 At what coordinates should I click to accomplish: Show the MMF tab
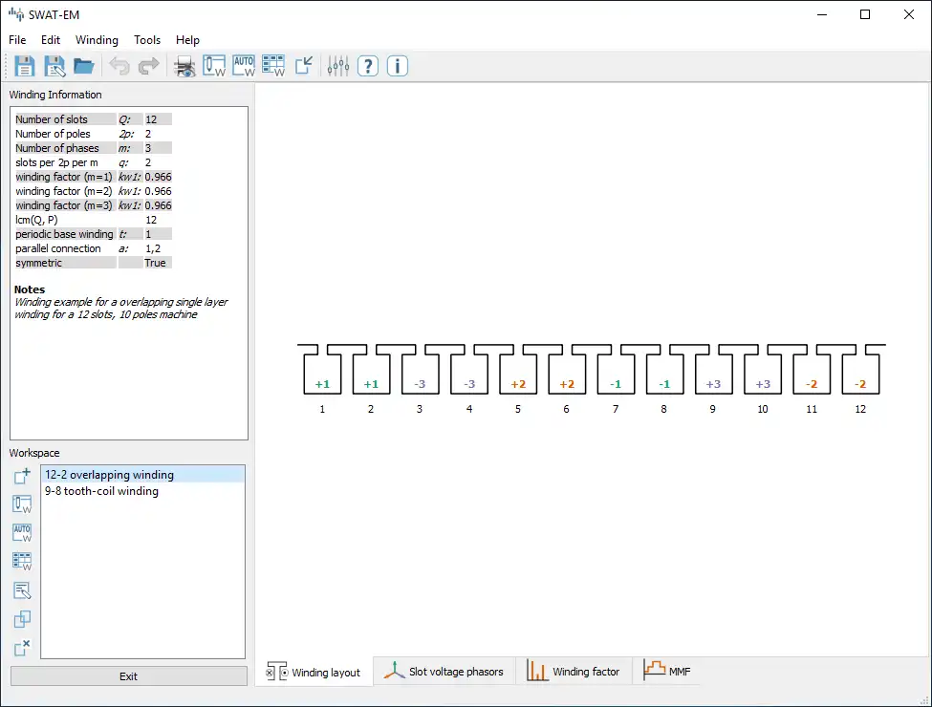click(667, 672)
